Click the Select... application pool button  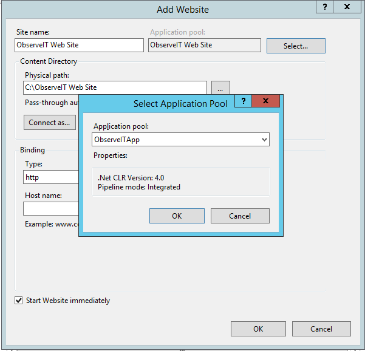point(296,46)
